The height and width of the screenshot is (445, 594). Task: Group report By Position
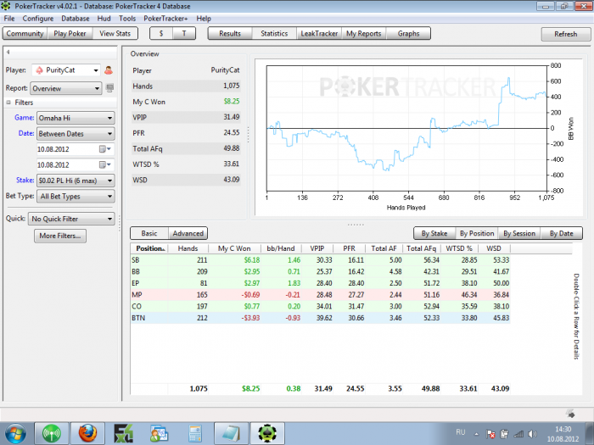[x=477, y=233]
